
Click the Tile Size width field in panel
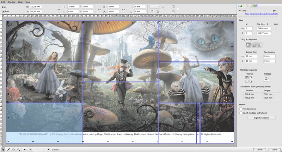pyautogui.click(x=264, y=28)
